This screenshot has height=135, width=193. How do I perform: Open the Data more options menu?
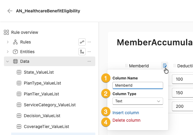click(89, 61)
